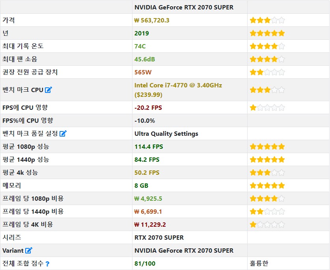Select the temperature value 74C

pyautogui.click(x=140, y=46)
